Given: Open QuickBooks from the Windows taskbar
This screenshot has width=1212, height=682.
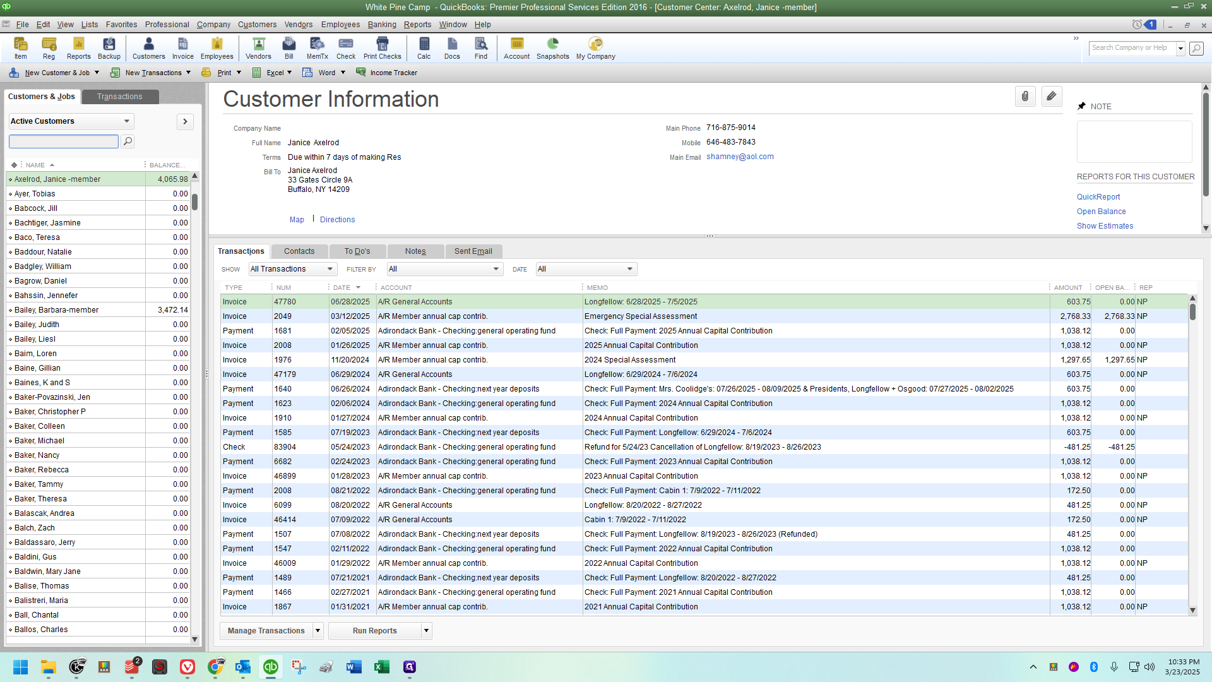Looking at the screenshot, I should click(x=271, y=667).
